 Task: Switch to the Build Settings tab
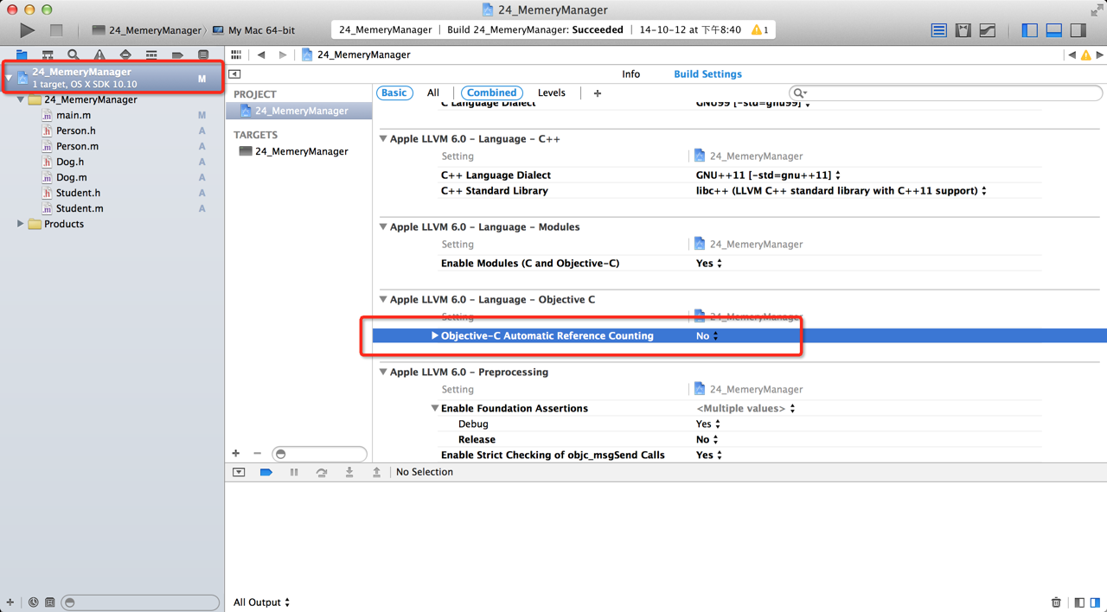707,74
